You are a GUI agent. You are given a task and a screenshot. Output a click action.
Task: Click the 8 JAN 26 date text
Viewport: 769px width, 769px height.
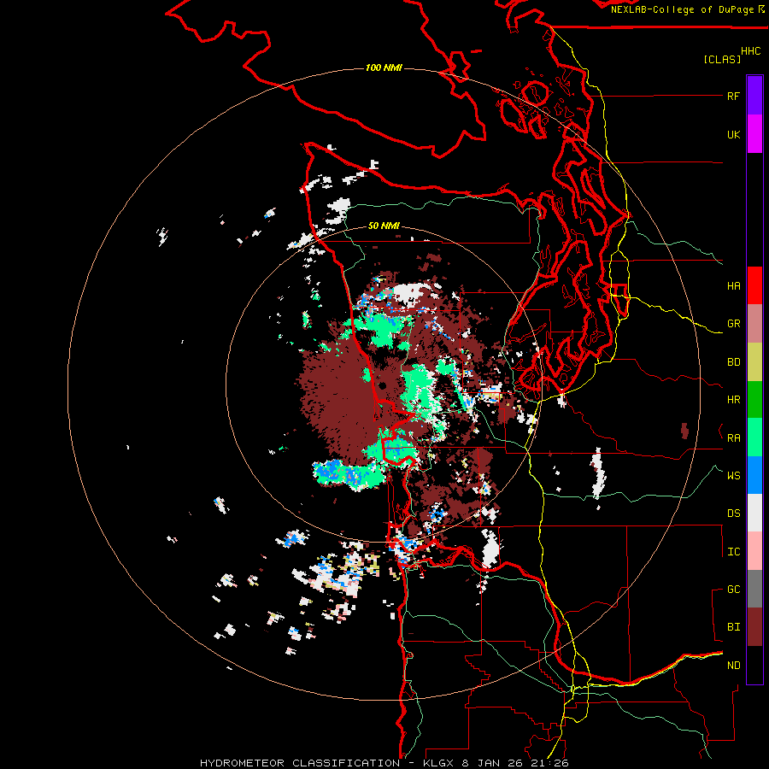point(491,763)
